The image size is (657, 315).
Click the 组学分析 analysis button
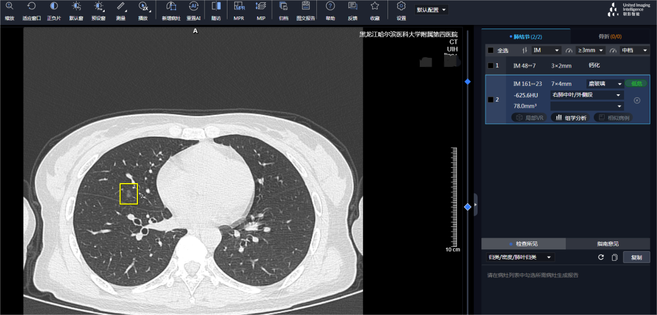(x=569, y=117)
